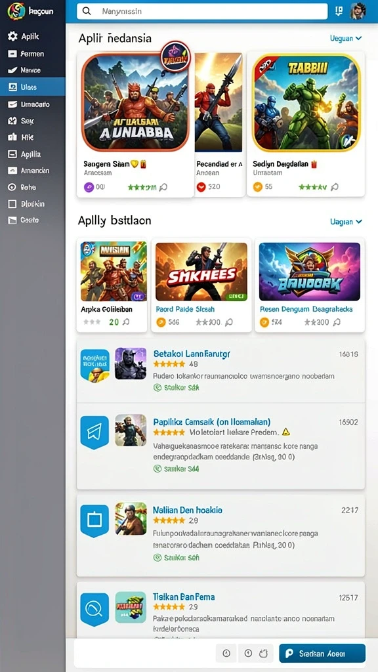Click the purple coin icon on Sangem Sŝam
Screen dimensions: 378x672
coord(89,187)
